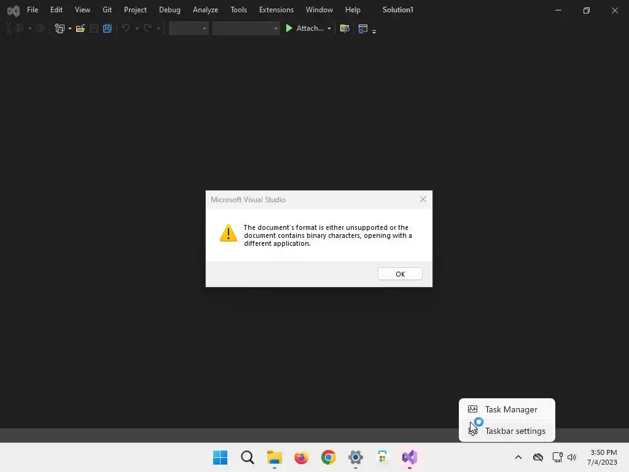
Task: Click the window layout home icon
Action: [363, 28]
